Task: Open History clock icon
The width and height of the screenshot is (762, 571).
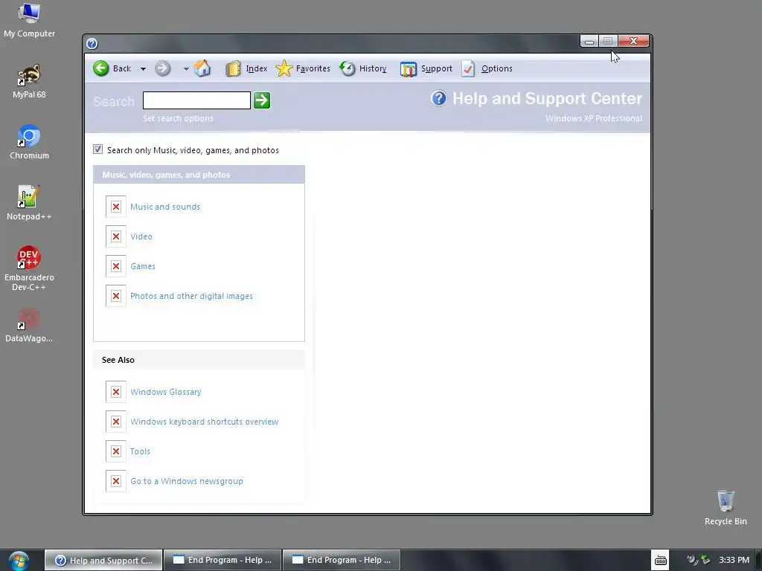Action: pos(348,68)
